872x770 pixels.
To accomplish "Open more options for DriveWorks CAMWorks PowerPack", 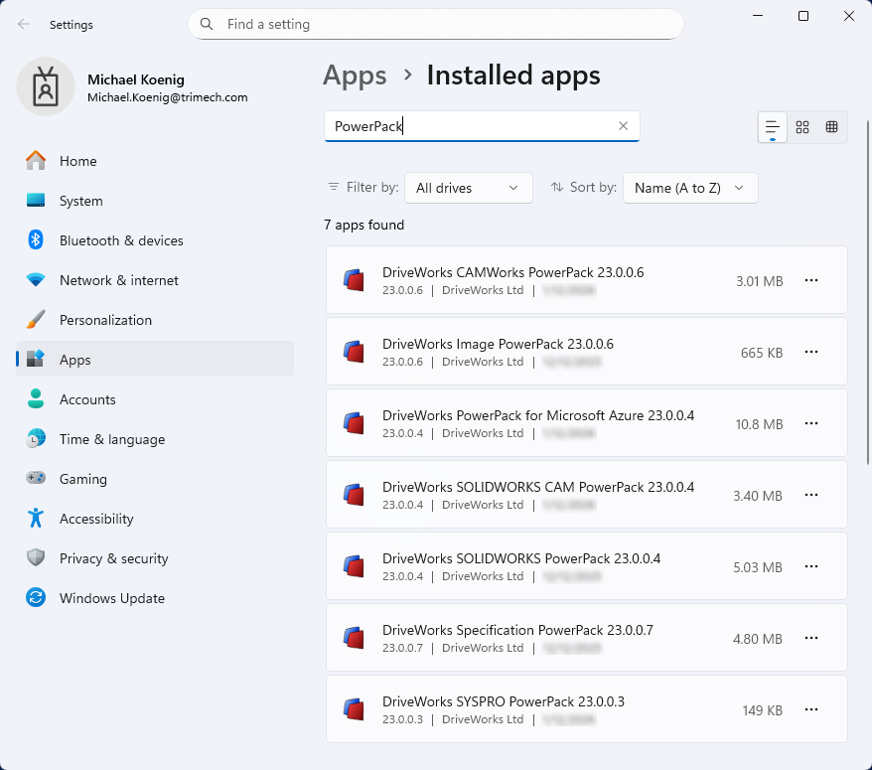I will [810, 280].
